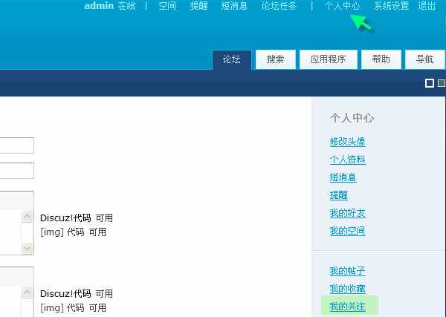Screen dimensions: 446x317
Task: Open the 应用程序 tab
Action: tap(328, 59)
